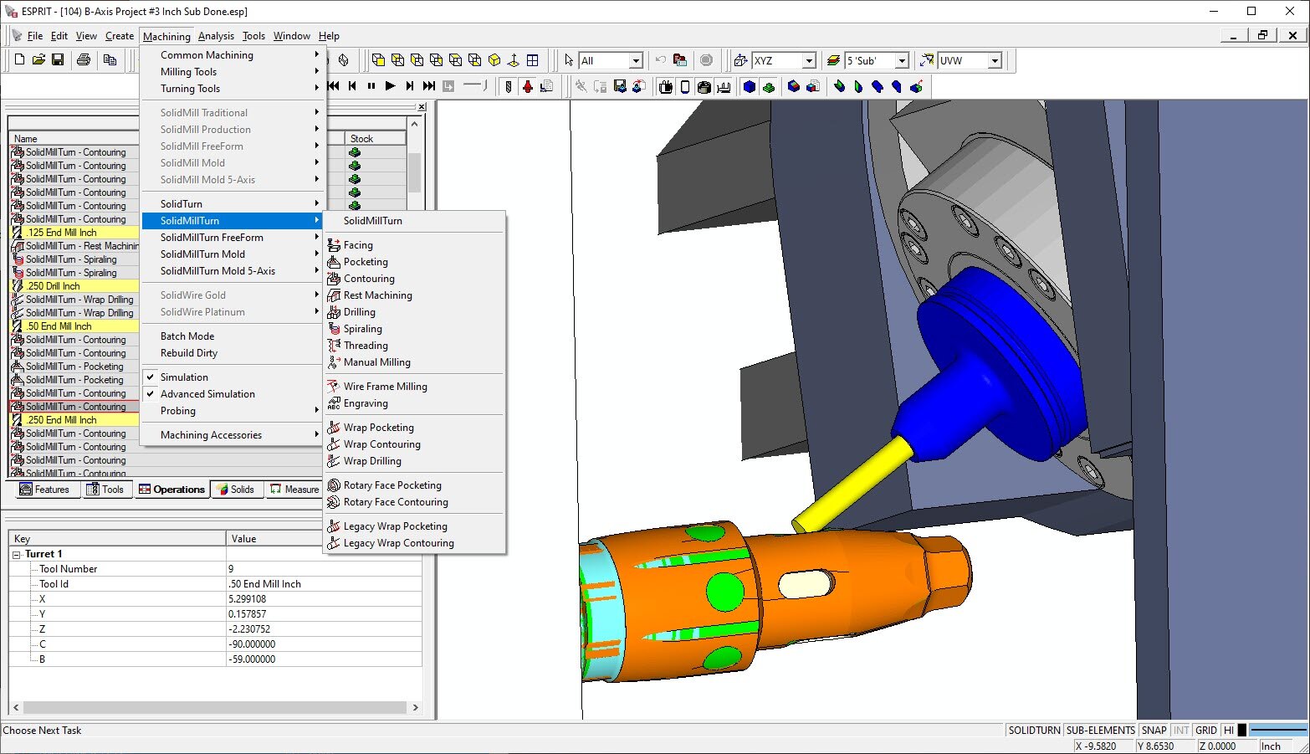Viewport: 1310px width, 754px height.
Task: Fast-forward simulation to the end
Action: [x=428, y=85]
